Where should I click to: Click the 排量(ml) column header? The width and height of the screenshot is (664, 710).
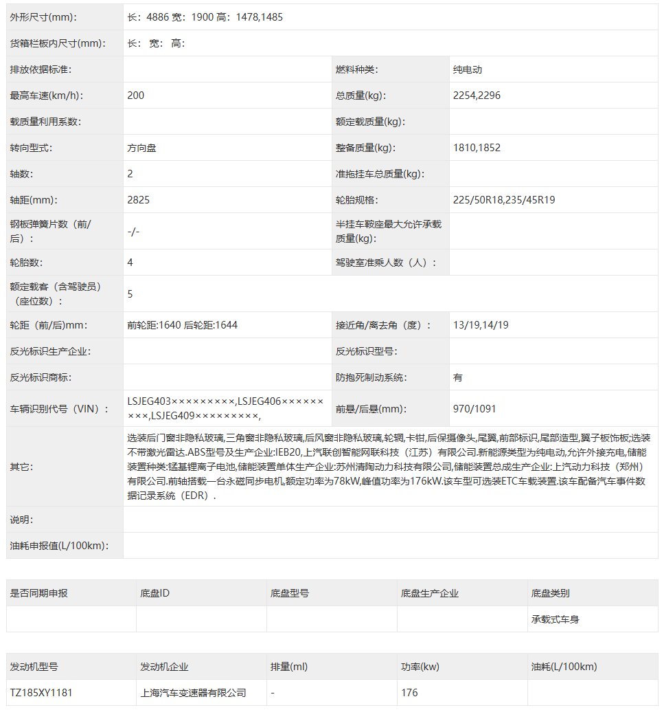(x=289, y=667)
